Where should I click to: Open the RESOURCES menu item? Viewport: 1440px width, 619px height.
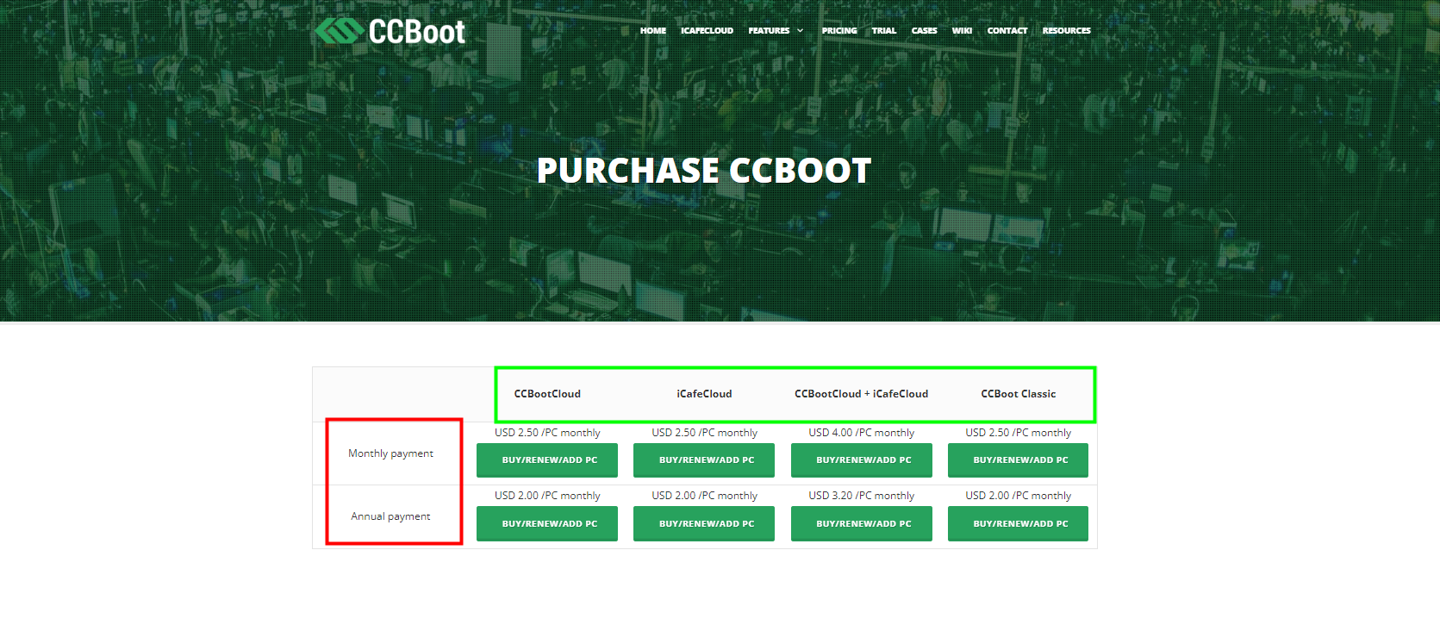point(1067,31)
